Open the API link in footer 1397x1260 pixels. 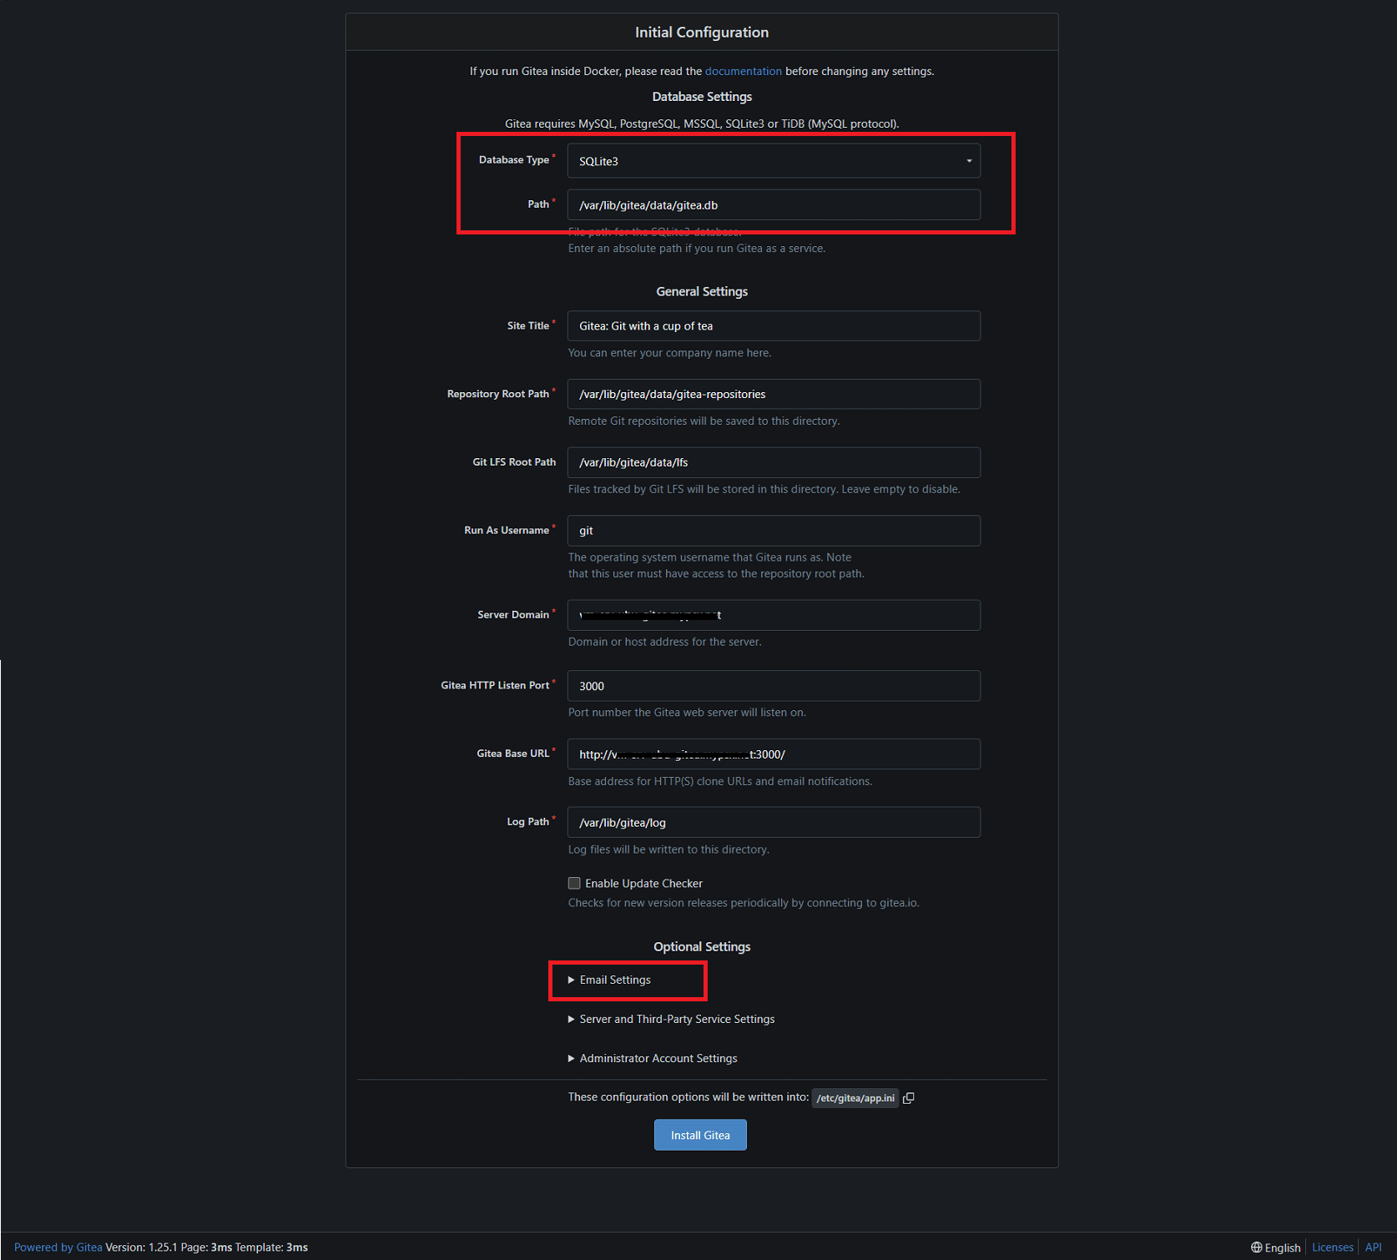point(1373,1247)
